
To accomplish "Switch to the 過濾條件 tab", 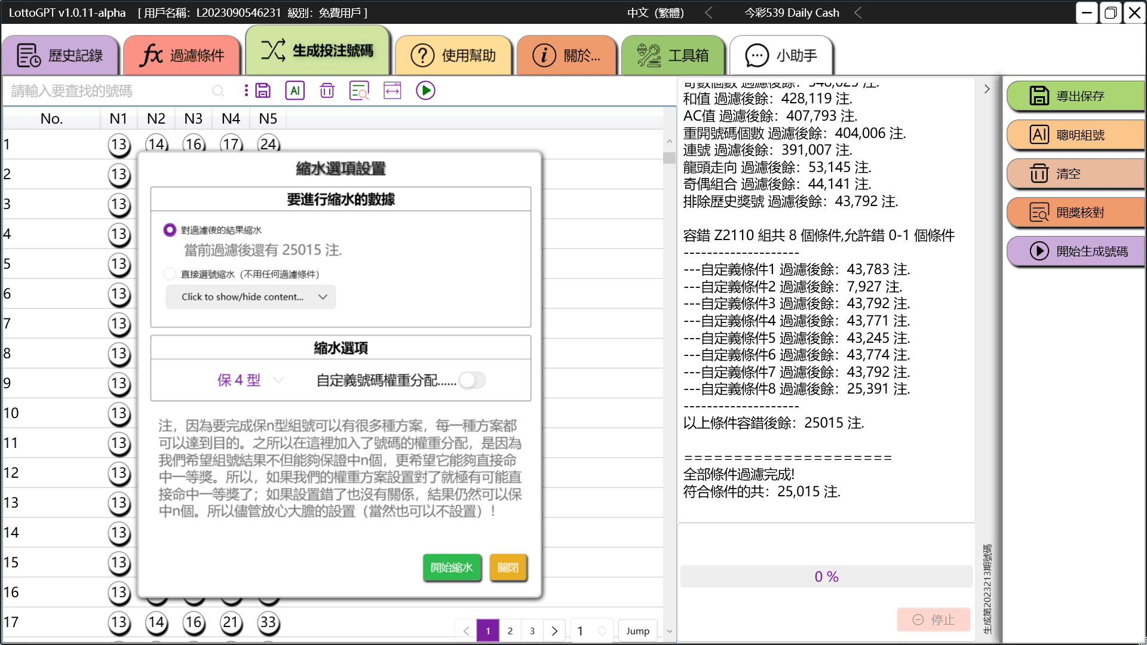I will click(x=182, y=56).
